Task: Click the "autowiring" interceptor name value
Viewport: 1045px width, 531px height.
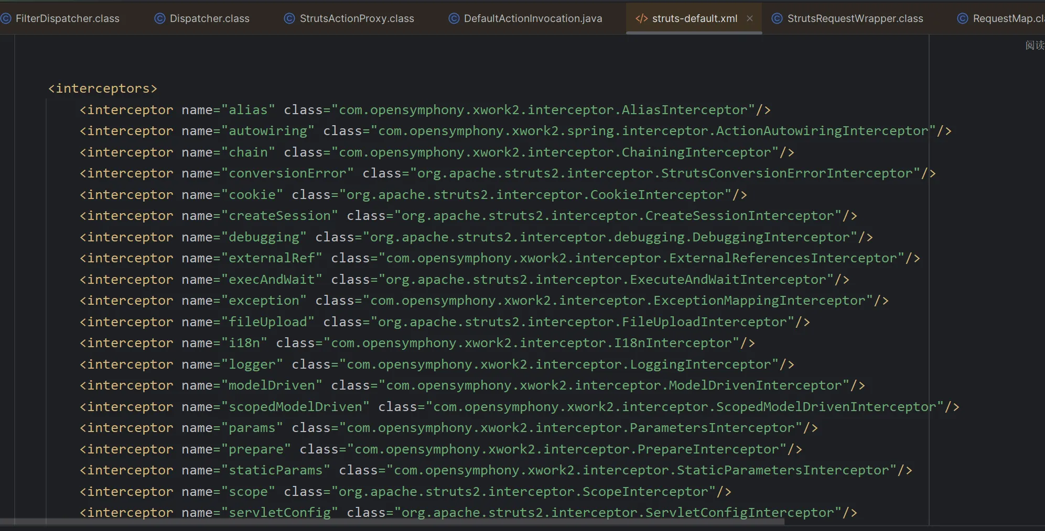Action: pyautogui.click(x=267, y=131)
